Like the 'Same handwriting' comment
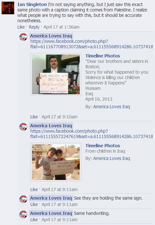 (34, 220)
